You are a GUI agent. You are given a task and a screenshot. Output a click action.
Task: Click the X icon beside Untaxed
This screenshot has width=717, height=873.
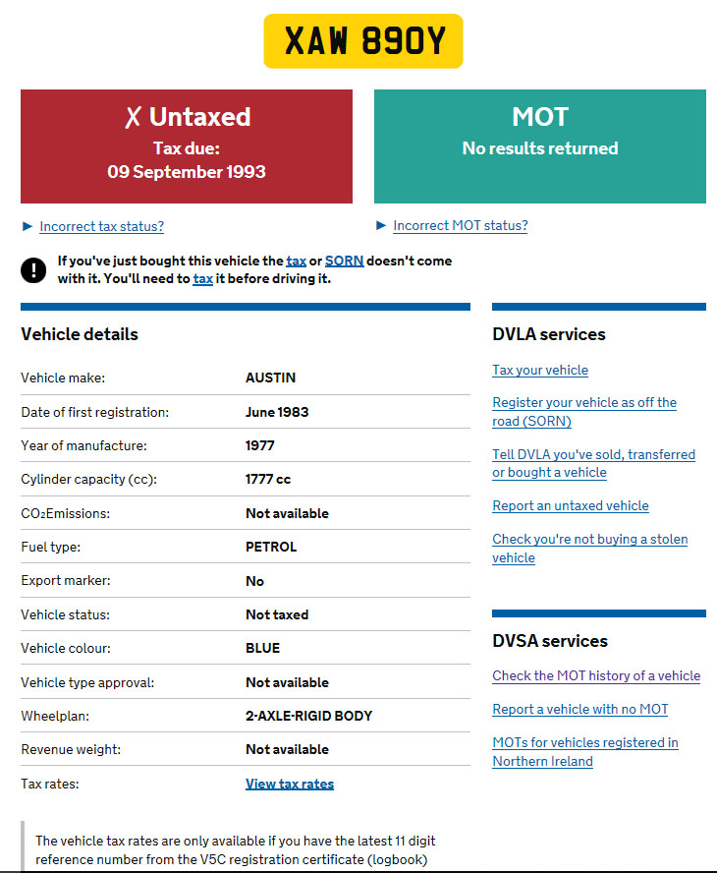point(133,117)
